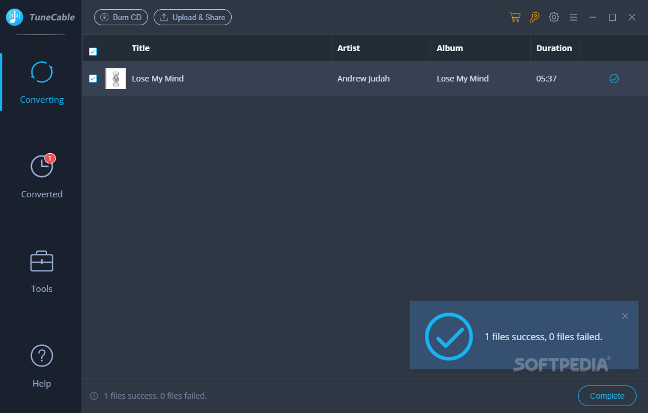The image size is (648, 413).
Task: Click the Title column header
Action: tap(140, 48)
